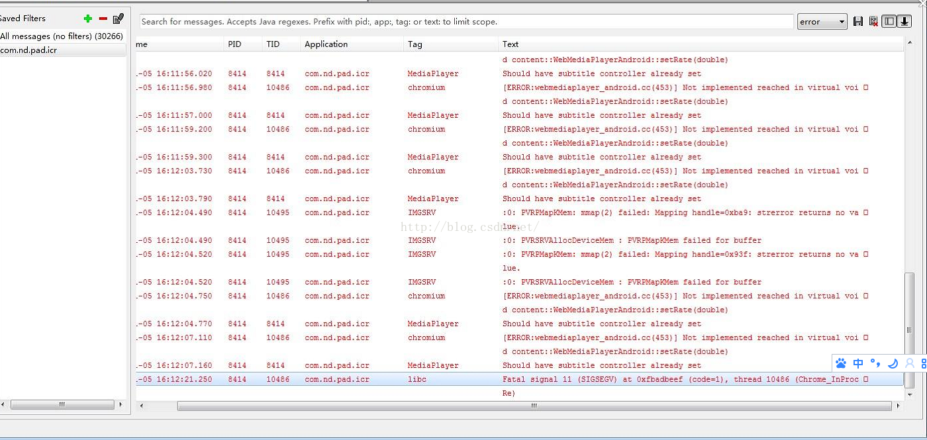
Task: Select the MediaPlayer row at 16:12:03.790
Action: point(520,198)
